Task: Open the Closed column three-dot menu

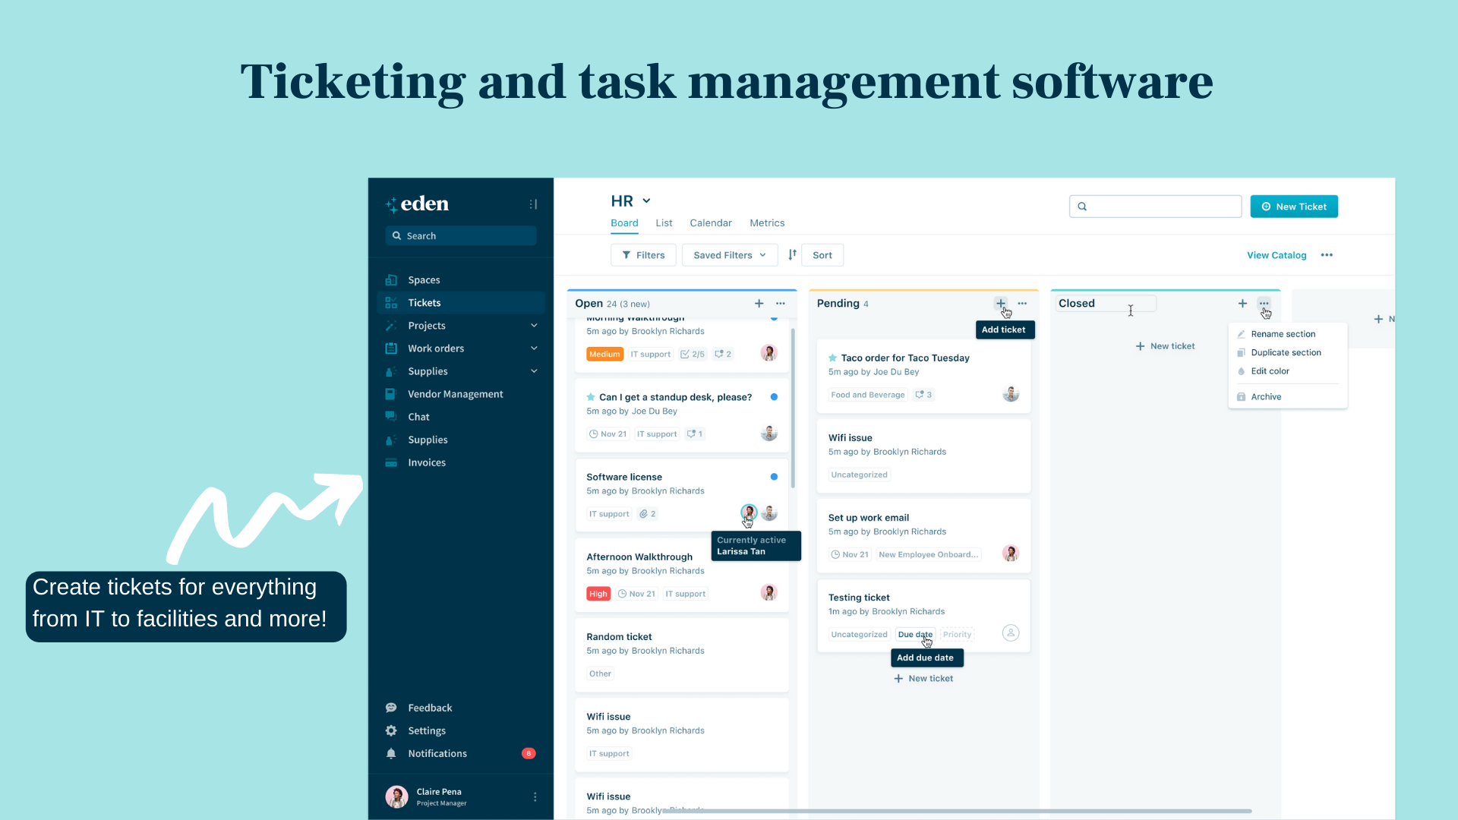Action: 1264,303
